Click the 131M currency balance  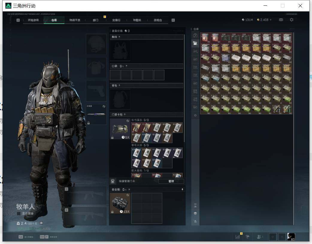tap(247, 20)
